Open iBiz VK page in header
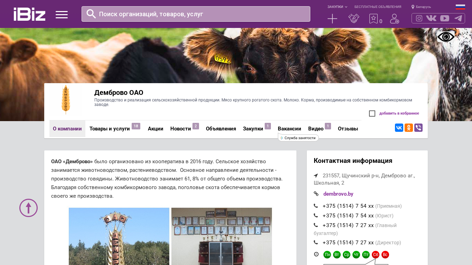472x265 pixels. coord(431,18)
